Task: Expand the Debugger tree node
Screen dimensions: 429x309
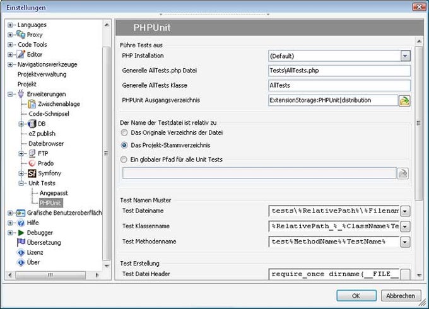Action: [x=10, y=233]
